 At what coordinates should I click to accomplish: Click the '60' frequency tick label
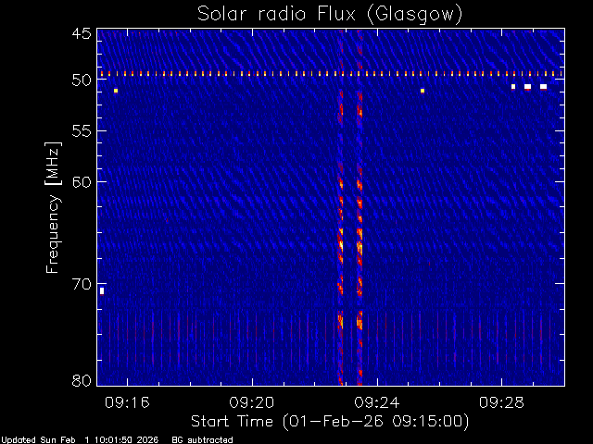point(82,182)
